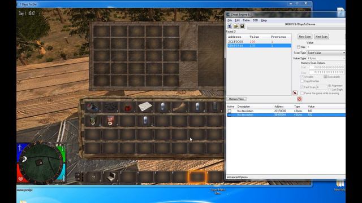This screenshot has width=362, height=203.
Task: Click the scan progress bar
Action: click(296, 28)
